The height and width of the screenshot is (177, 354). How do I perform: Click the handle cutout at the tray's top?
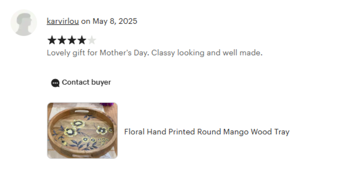click(82, 112)
